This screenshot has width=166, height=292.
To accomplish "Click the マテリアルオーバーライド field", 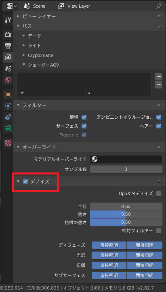I will tap(126, 159).
